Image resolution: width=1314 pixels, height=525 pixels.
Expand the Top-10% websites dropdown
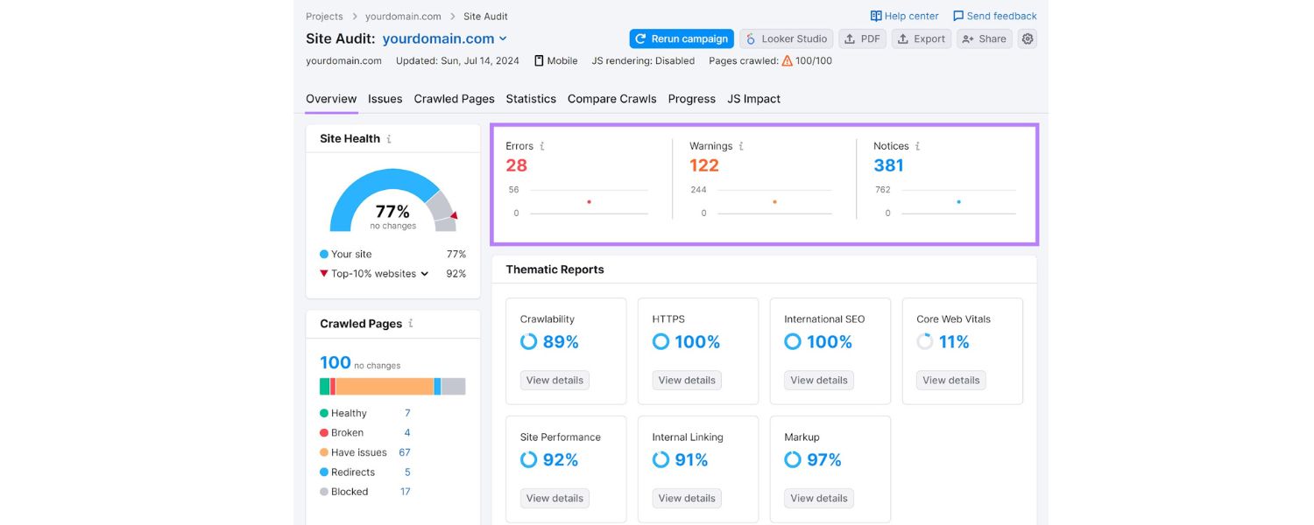(x=425, y=274)
